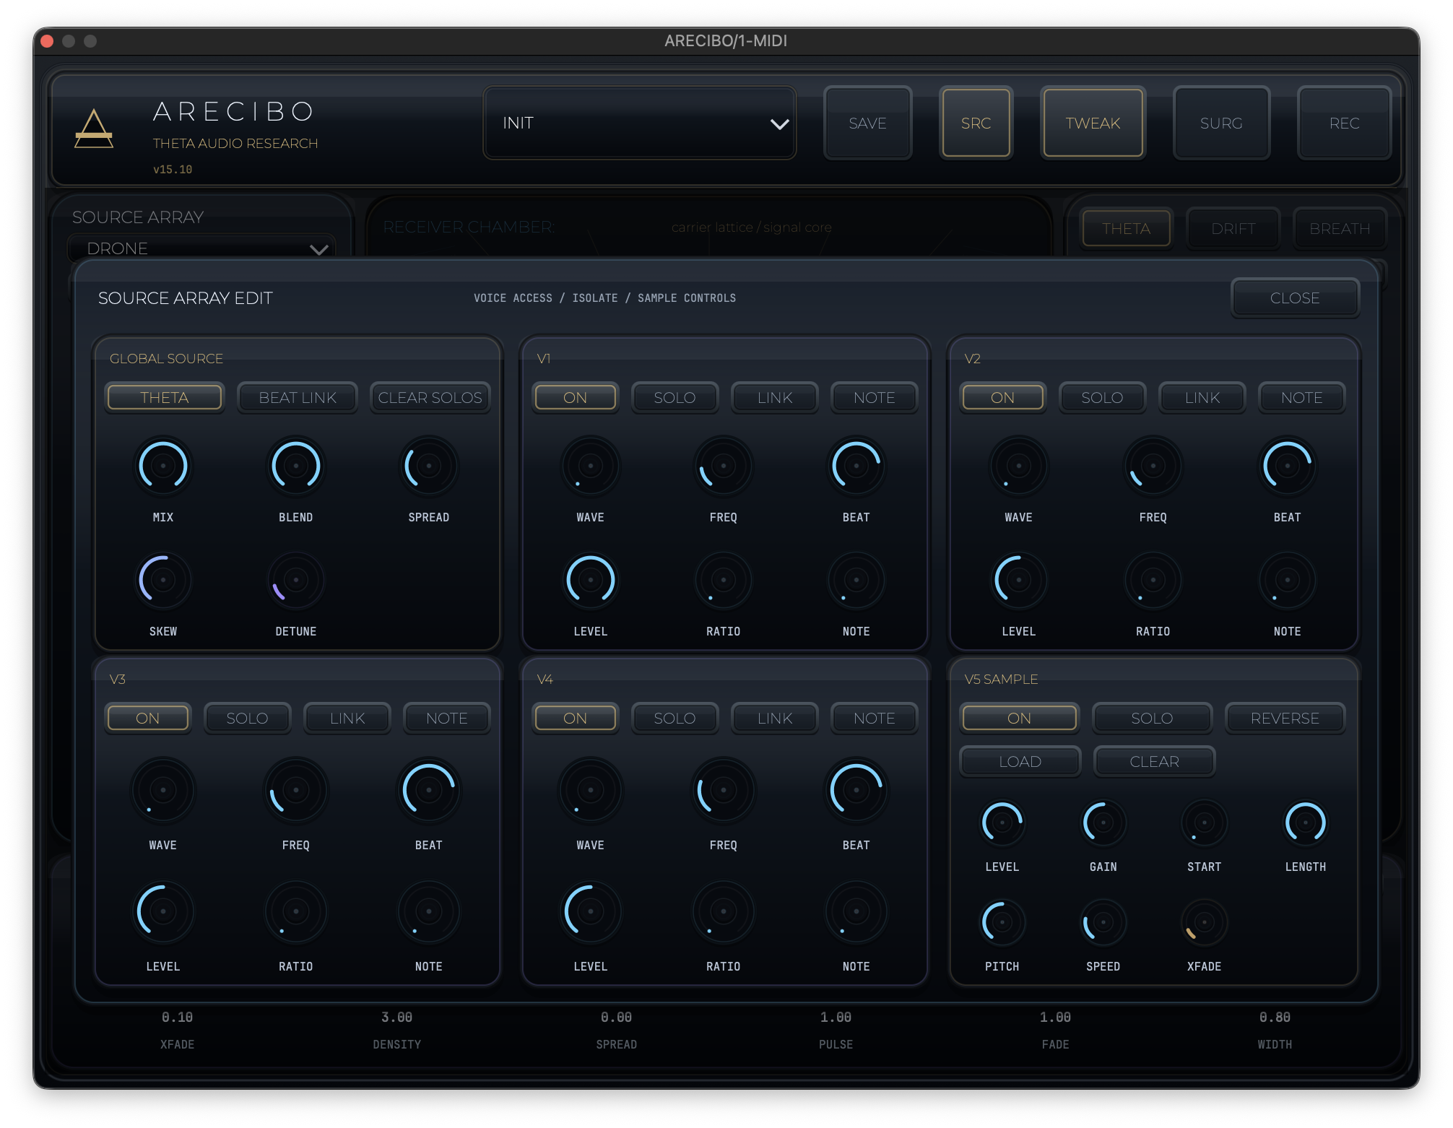Click the V2 BEAT knob
This screenshot has height=1128, width=1453.
tap(1288, 466)
